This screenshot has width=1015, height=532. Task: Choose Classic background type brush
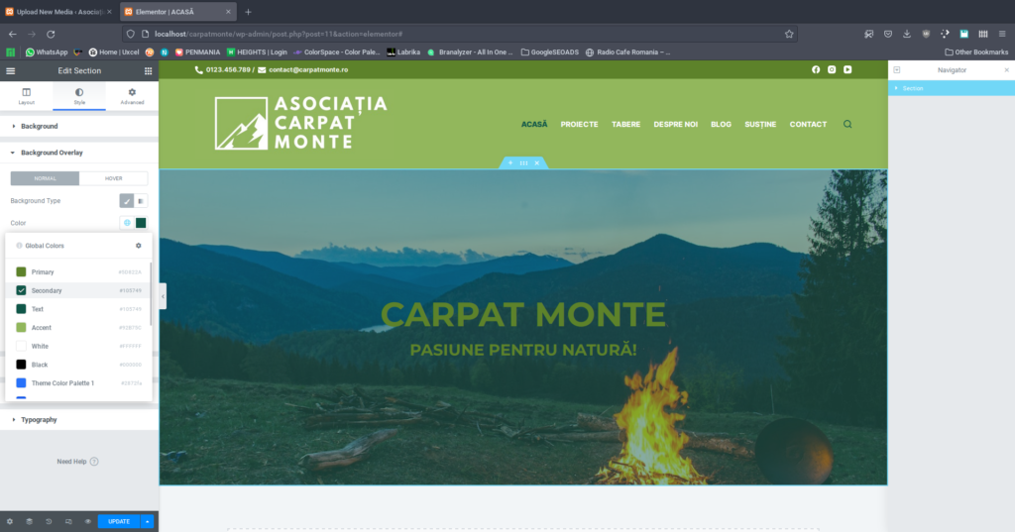point(127,201)
